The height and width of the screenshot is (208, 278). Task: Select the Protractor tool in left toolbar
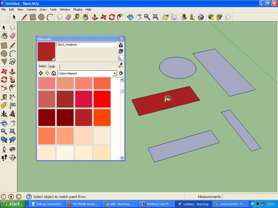coord(4,106)
